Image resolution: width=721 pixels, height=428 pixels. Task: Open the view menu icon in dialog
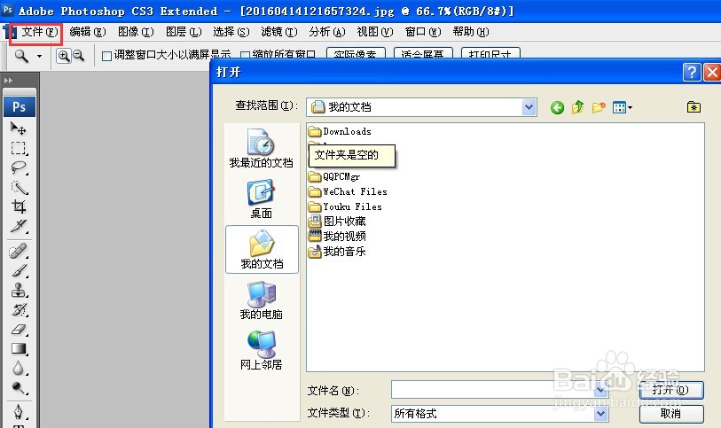tap(623, 107)
